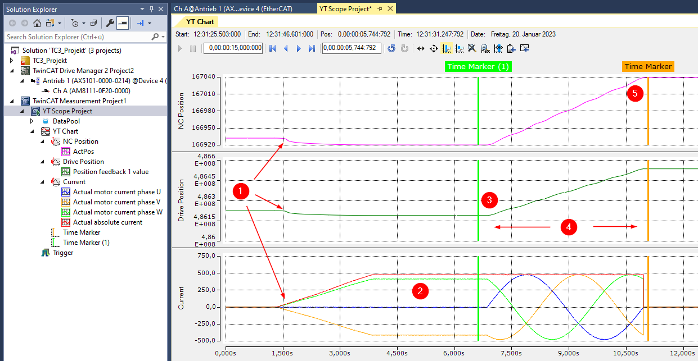Select the YT Chart tab
The image size is (698, 361).
[199, 22]
